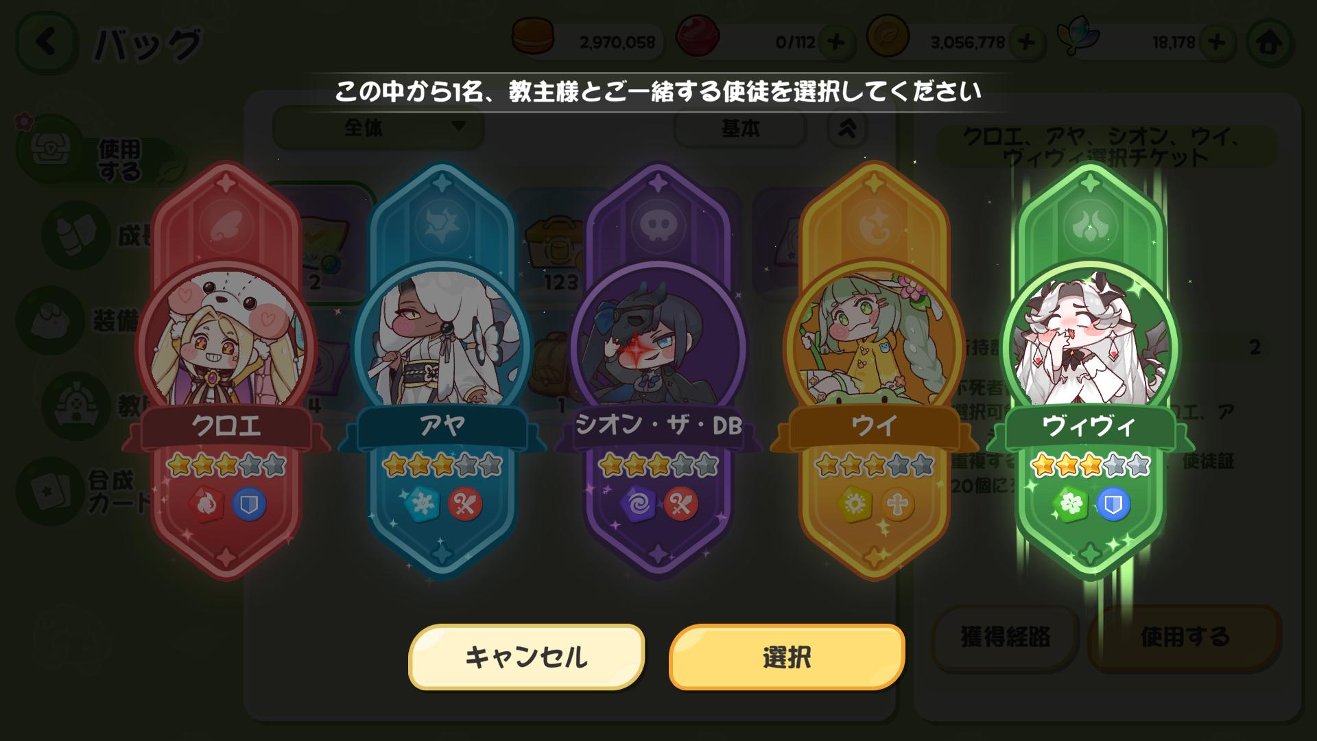Click the cross healer role icon under ウイ
The width and height of the screenshot is (1317, 741).
point(897,504)
